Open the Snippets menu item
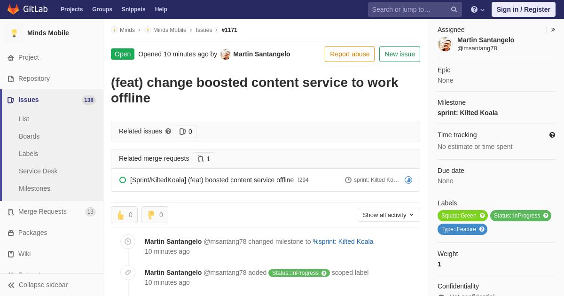This screenshot has width=564, height=296. coord(133,9)
